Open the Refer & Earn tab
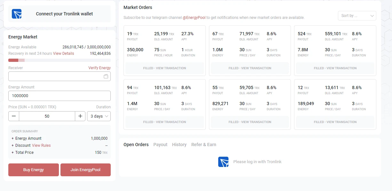This screenshot has height=191, width=392. coord(204,145)
